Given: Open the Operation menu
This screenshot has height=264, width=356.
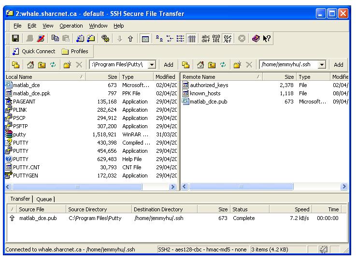Looking at the screenshot, I should tap(71, 26).
